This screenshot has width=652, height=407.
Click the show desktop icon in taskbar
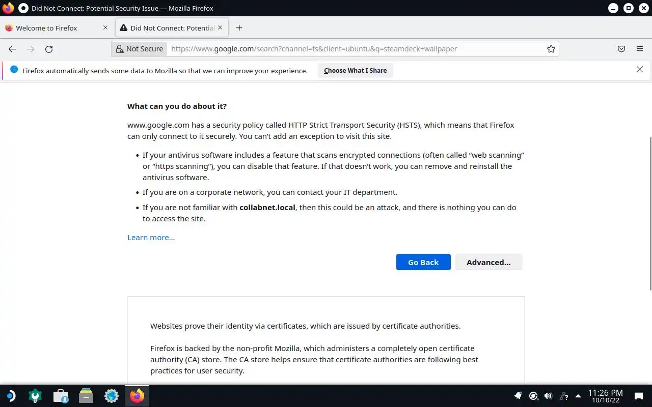coord(638,396)
